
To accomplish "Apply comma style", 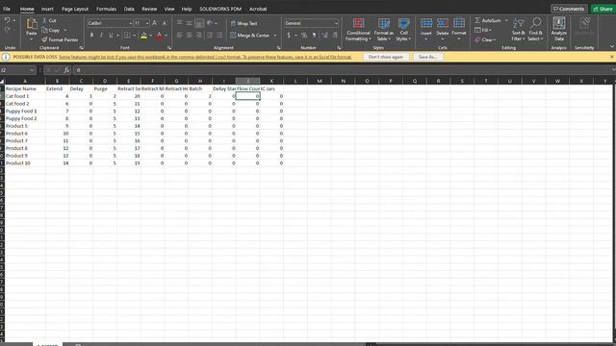I will coord(314,36).
